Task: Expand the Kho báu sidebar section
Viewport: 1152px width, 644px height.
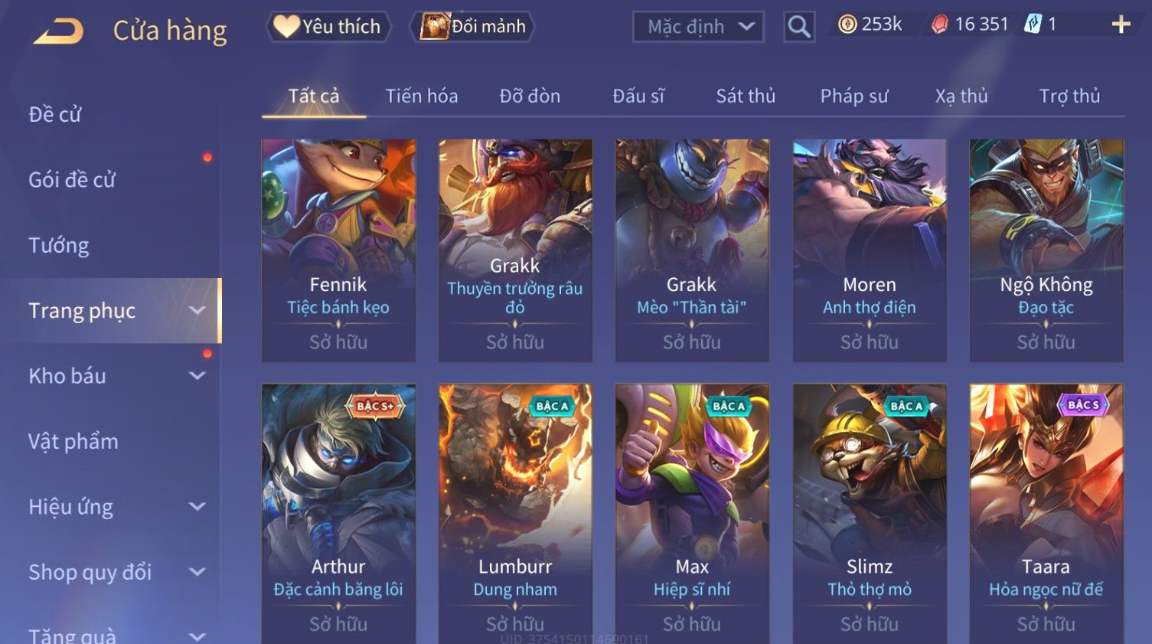Action: click(x=197, y=376)
